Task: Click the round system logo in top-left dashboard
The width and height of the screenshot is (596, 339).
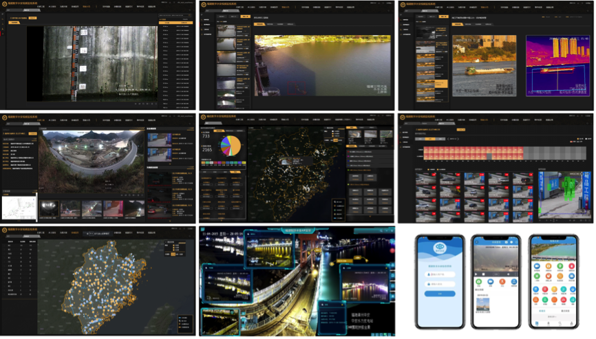Action: pyautogui.click(x=5, y=6)
